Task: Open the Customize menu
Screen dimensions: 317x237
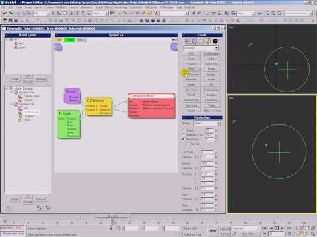Action: tap(136, 7)
